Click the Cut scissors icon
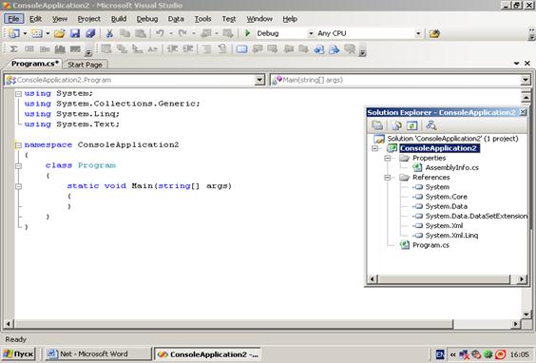Screen dimensions: 536x363 pos(109,33)
